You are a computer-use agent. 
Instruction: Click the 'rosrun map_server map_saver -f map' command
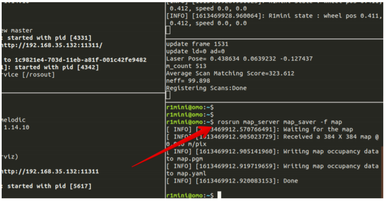point(280,122)
